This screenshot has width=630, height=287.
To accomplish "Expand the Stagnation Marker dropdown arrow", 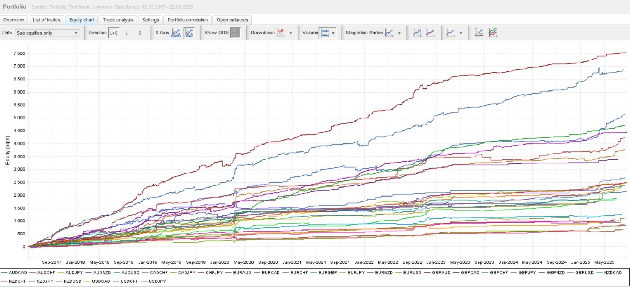I will coord(399,33).
